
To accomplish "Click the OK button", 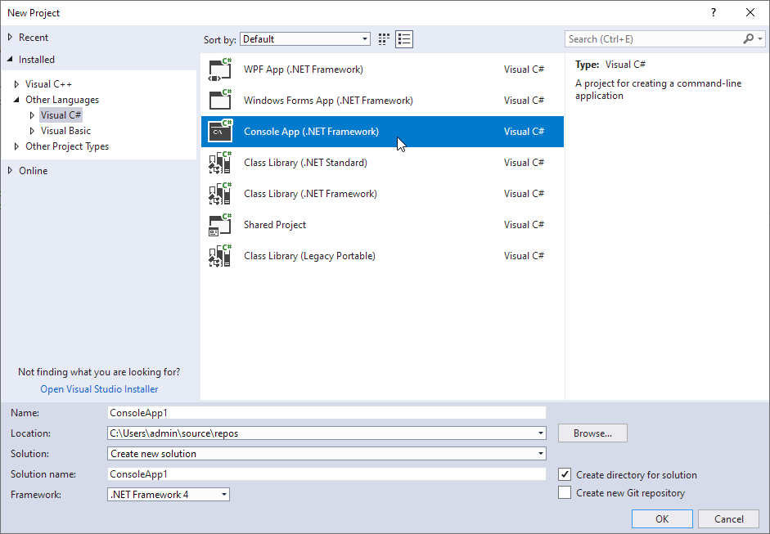I will tap(662, 518).
